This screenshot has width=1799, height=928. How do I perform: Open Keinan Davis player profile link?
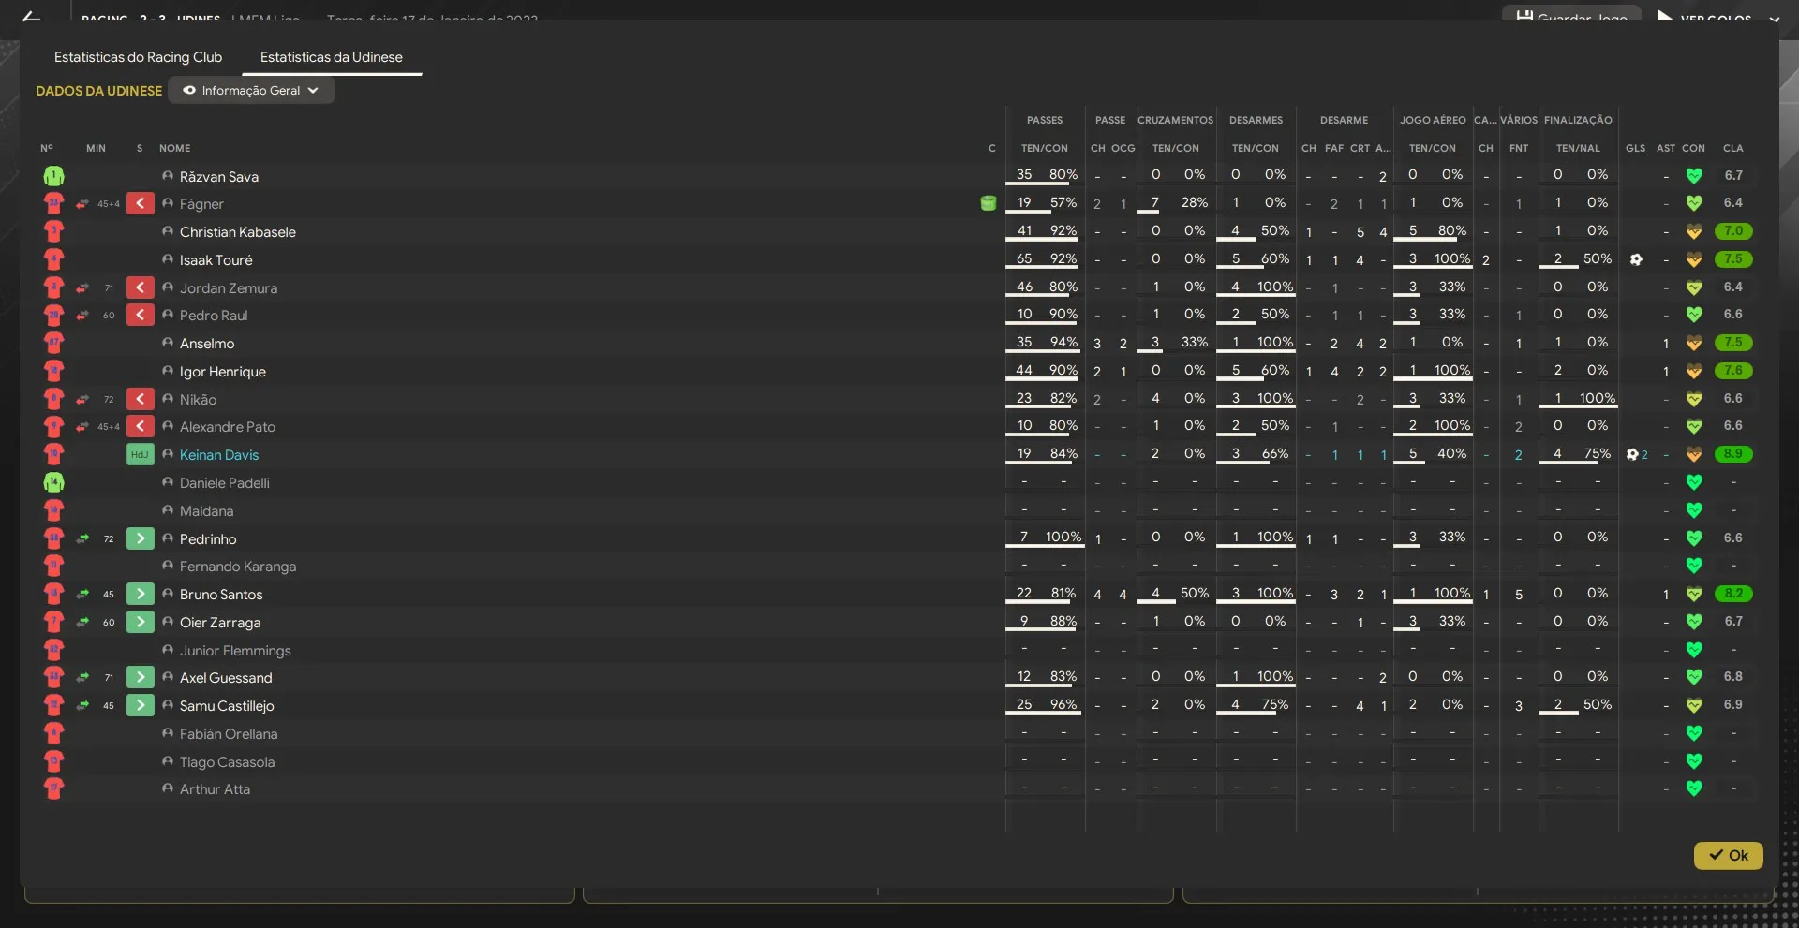[x=219, y=455]
